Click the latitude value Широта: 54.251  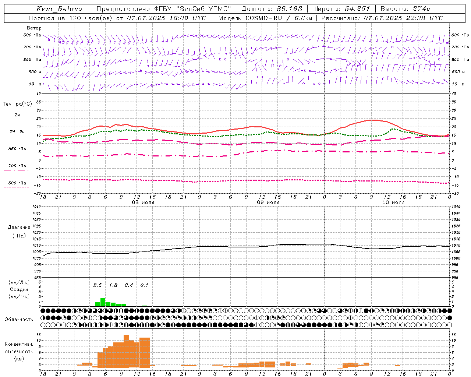click(341, 9)
